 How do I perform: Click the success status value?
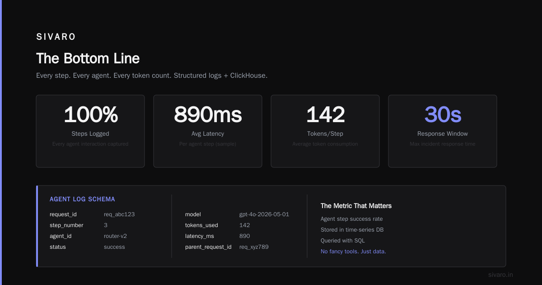pyautogui.click(x=114, y=247)
